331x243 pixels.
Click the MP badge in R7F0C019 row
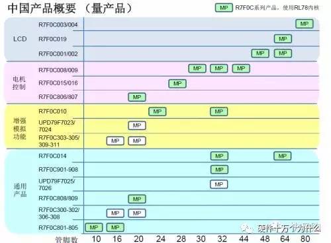[283, 39]
